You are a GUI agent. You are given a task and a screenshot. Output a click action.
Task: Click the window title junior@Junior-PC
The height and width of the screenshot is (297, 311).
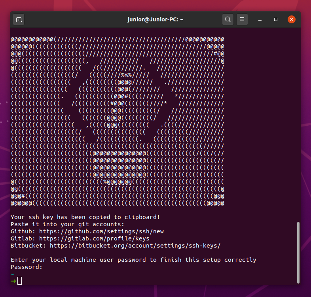(x=155, y=19)
